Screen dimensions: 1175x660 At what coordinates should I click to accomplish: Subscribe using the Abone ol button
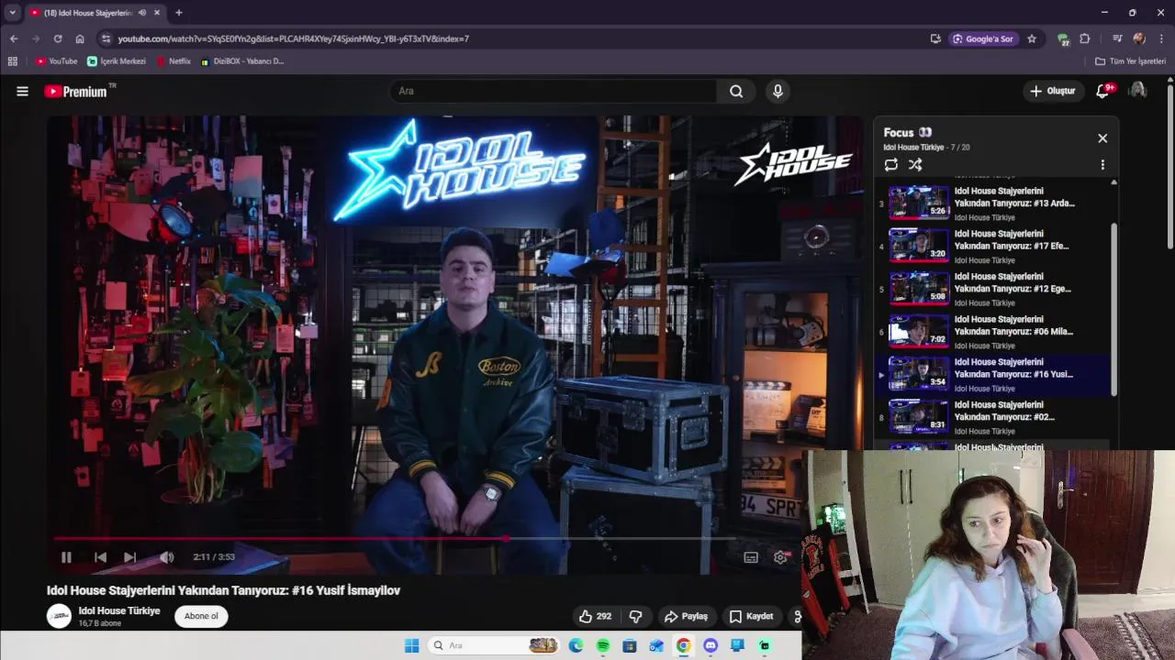[x=201, y=616]
